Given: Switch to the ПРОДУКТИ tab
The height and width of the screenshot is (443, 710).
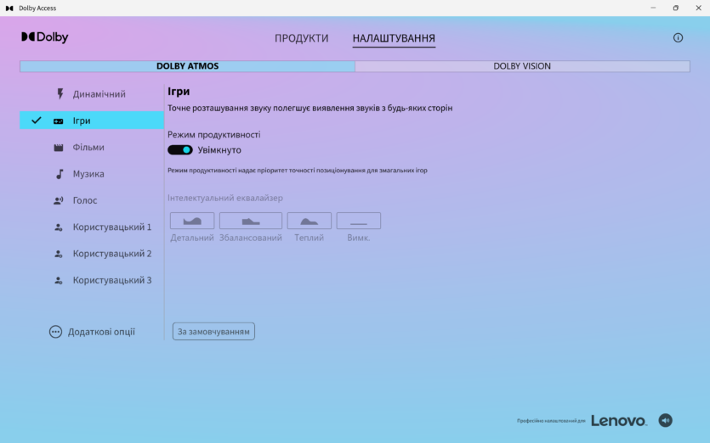Looking at the screenshot, I should pyautogui.click(x=302, y=38).
